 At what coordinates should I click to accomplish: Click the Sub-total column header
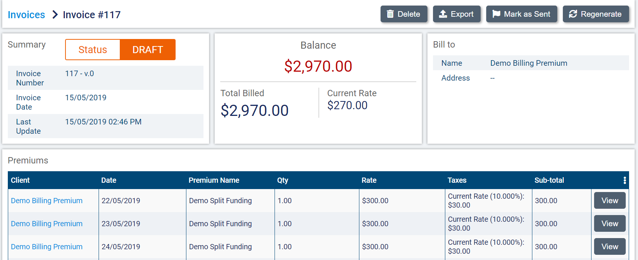coord(549,180)
